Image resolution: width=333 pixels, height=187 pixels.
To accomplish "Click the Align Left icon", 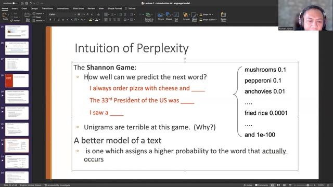I will 106,20.
